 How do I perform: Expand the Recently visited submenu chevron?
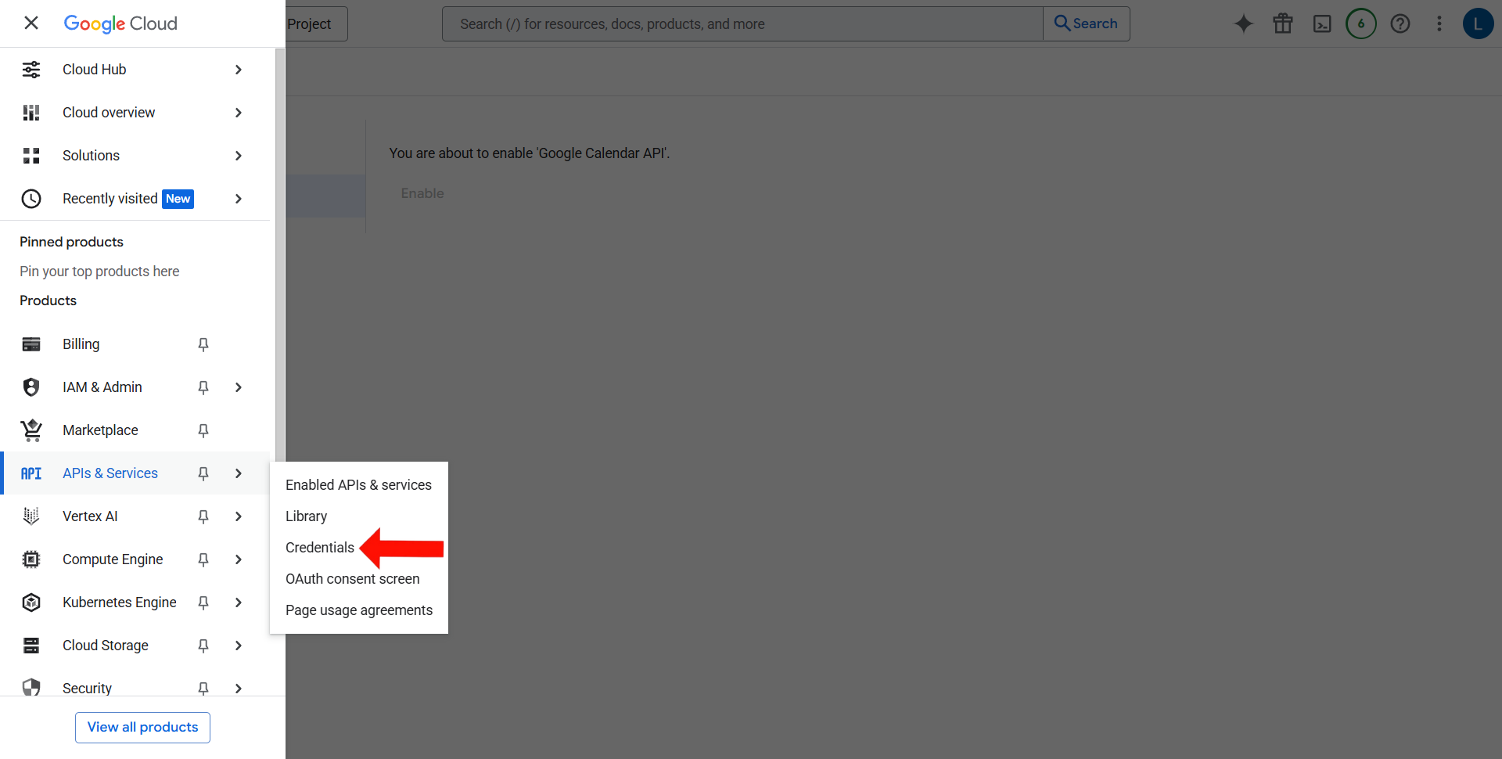point(239,199)
